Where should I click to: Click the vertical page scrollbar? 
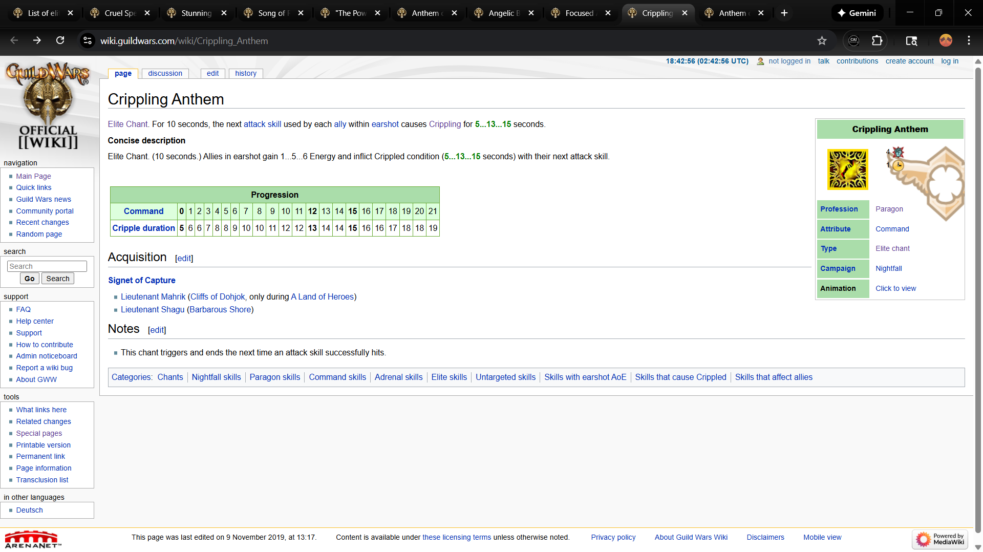tap(978, 300)
